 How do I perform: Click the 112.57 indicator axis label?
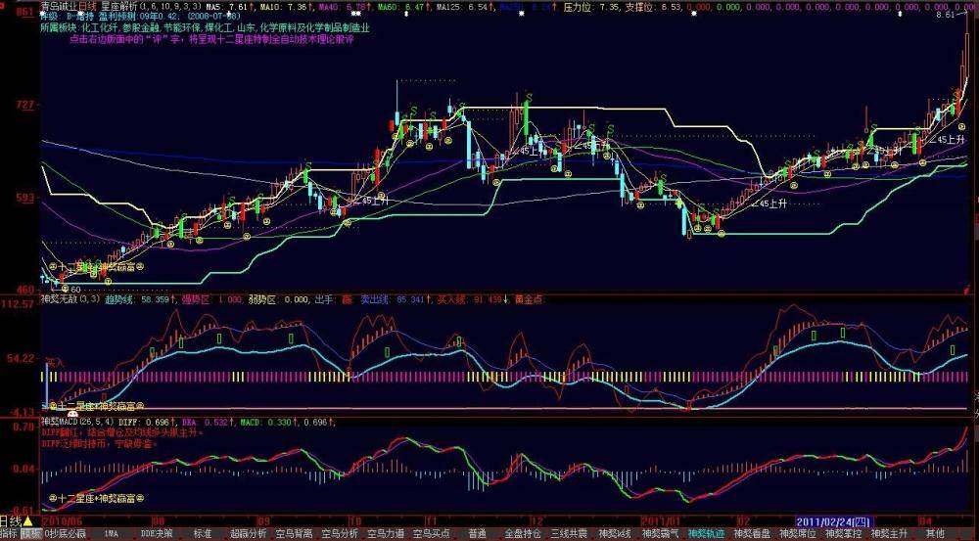(x=18, y=303)
